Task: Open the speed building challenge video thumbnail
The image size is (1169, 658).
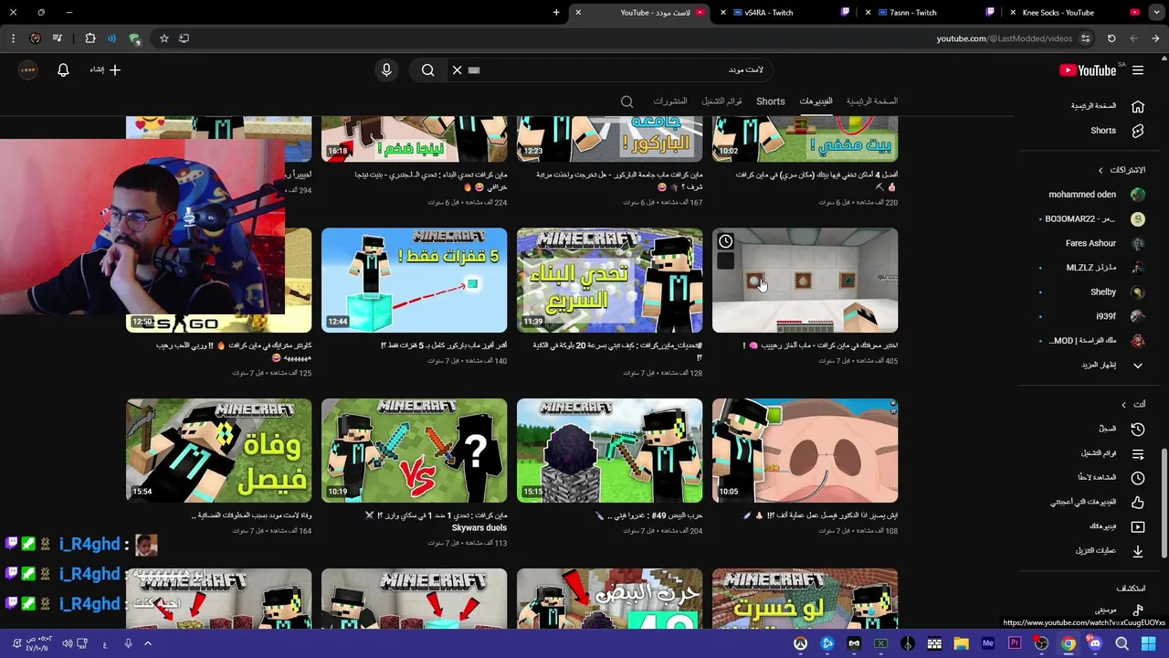Action: coord(609,281)
